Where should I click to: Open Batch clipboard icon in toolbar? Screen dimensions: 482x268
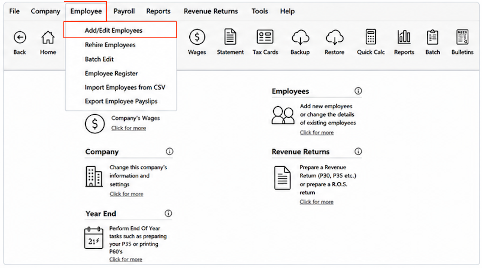click(433, 37)
